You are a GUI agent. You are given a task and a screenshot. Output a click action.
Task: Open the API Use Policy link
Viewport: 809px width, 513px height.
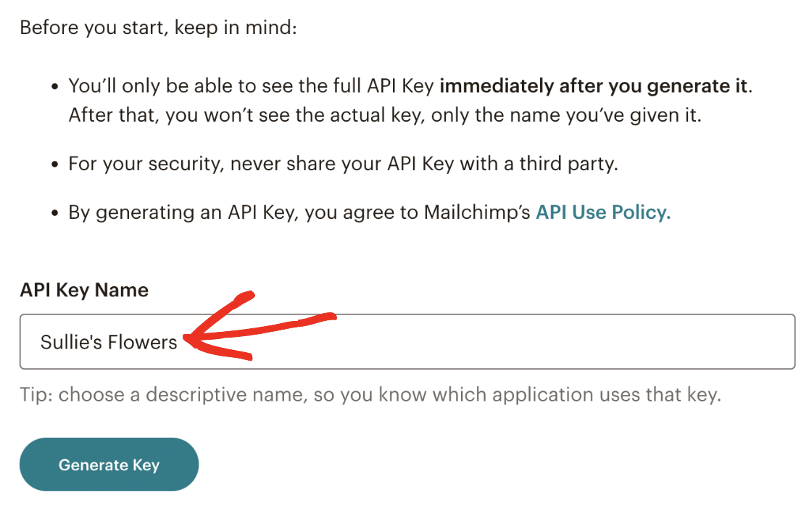[x=602, y=212]
